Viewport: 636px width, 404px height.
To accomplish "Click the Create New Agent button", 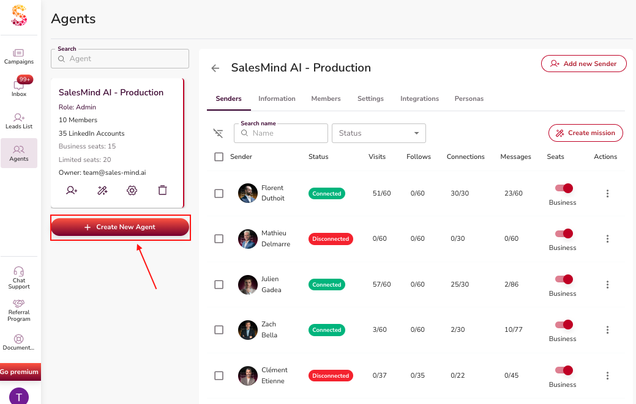I will coord(120,227).
